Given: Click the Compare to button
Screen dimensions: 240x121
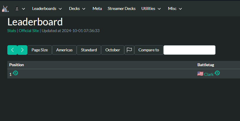Looking at the screenshot, I should 149,50.
